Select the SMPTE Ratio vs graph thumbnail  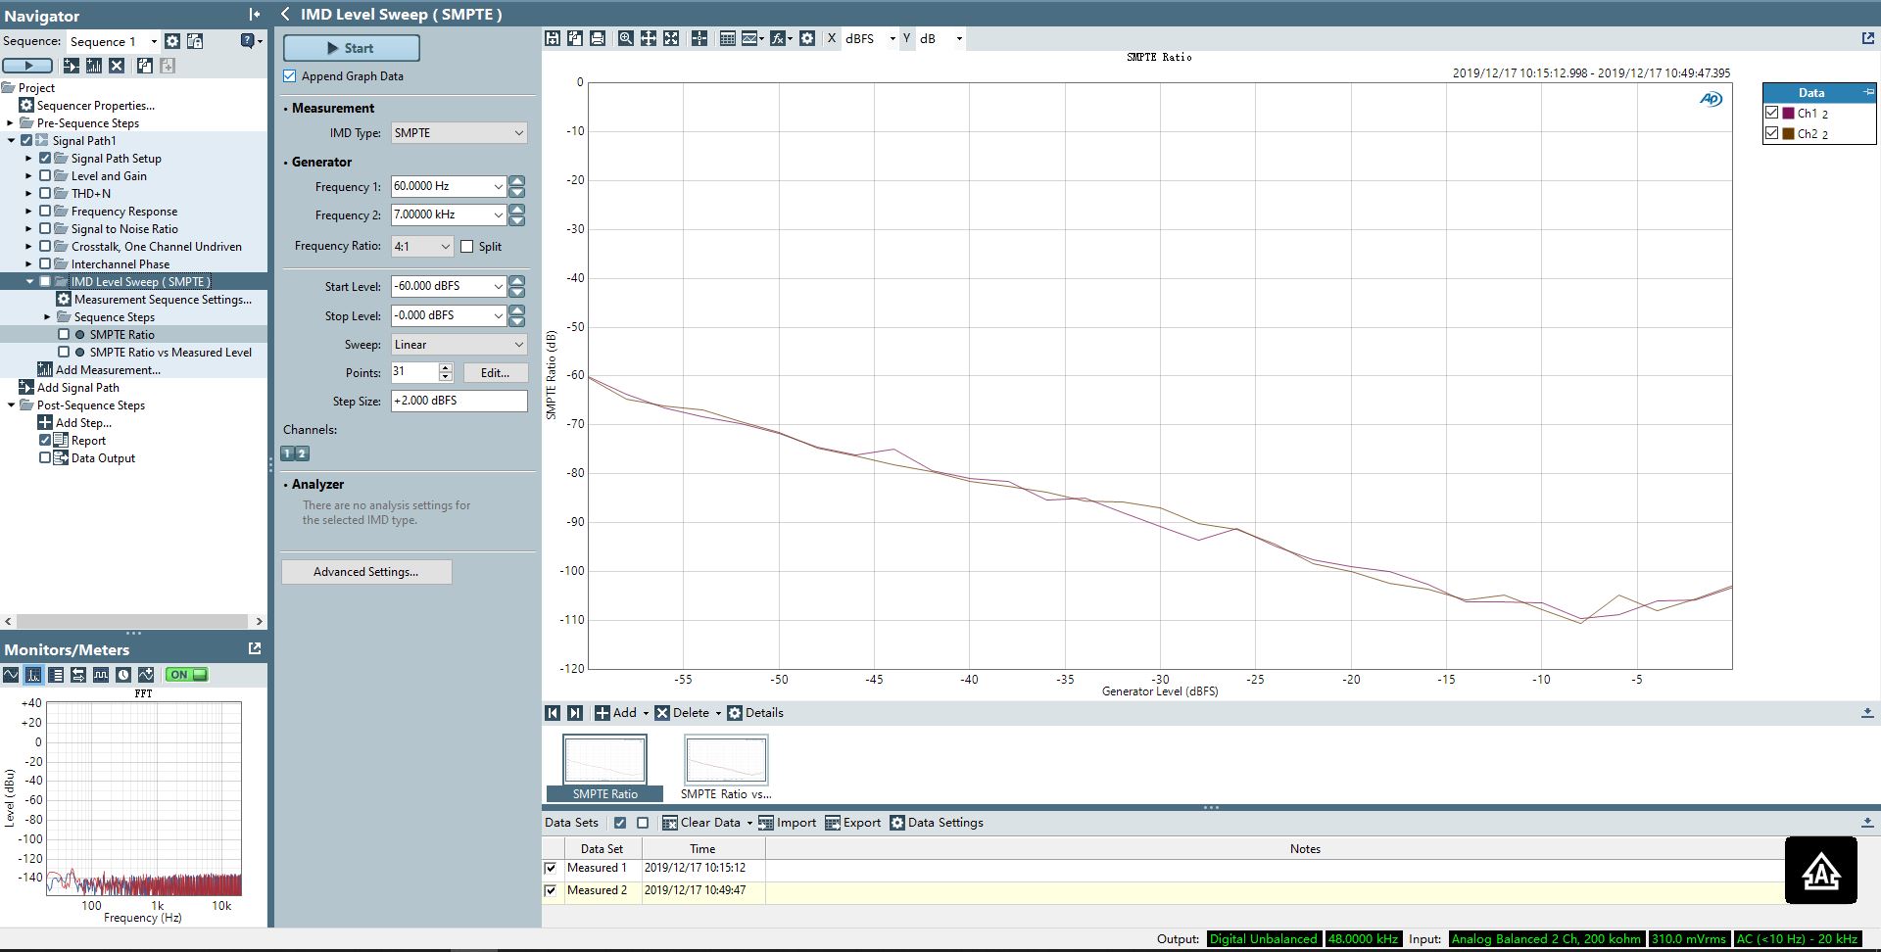[726, 769]
